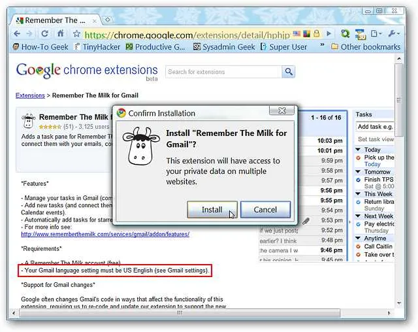Close the Remember The ... tab

pos(94,21)
